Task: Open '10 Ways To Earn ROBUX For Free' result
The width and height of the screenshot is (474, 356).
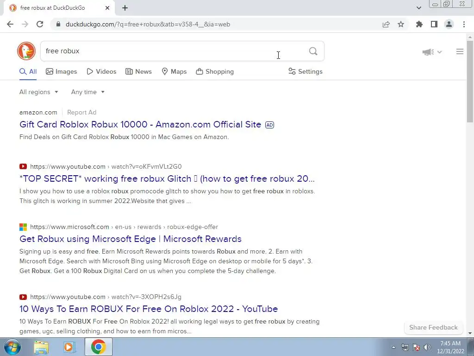Action: pos(149,309)
